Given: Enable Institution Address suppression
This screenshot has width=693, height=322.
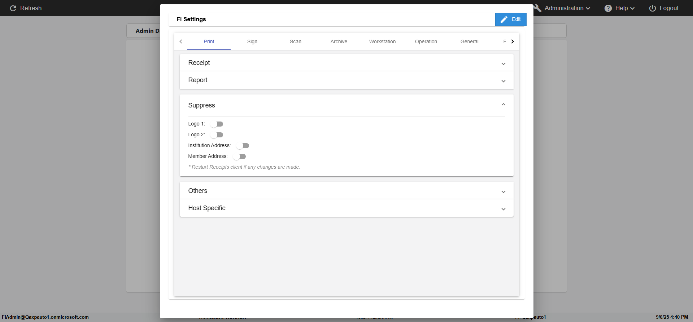Looking at the screenshot, I should click(243, 146).
